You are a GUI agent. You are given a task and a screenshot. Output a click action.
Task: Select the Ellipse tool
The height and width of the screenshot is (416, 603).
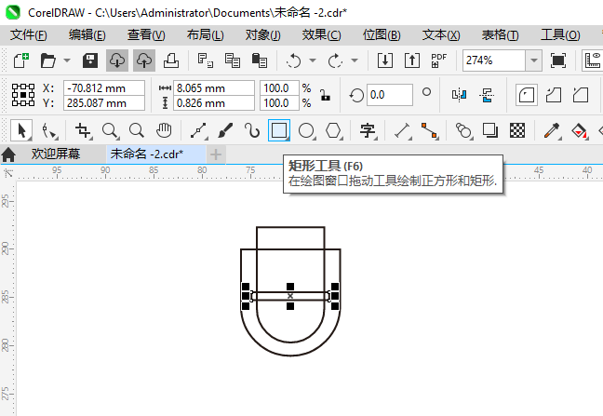pos(306,130)
